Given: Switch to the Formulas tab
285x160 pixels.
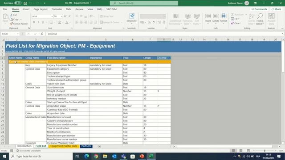Looking at the screenshot, I should [x=57, y=9].
